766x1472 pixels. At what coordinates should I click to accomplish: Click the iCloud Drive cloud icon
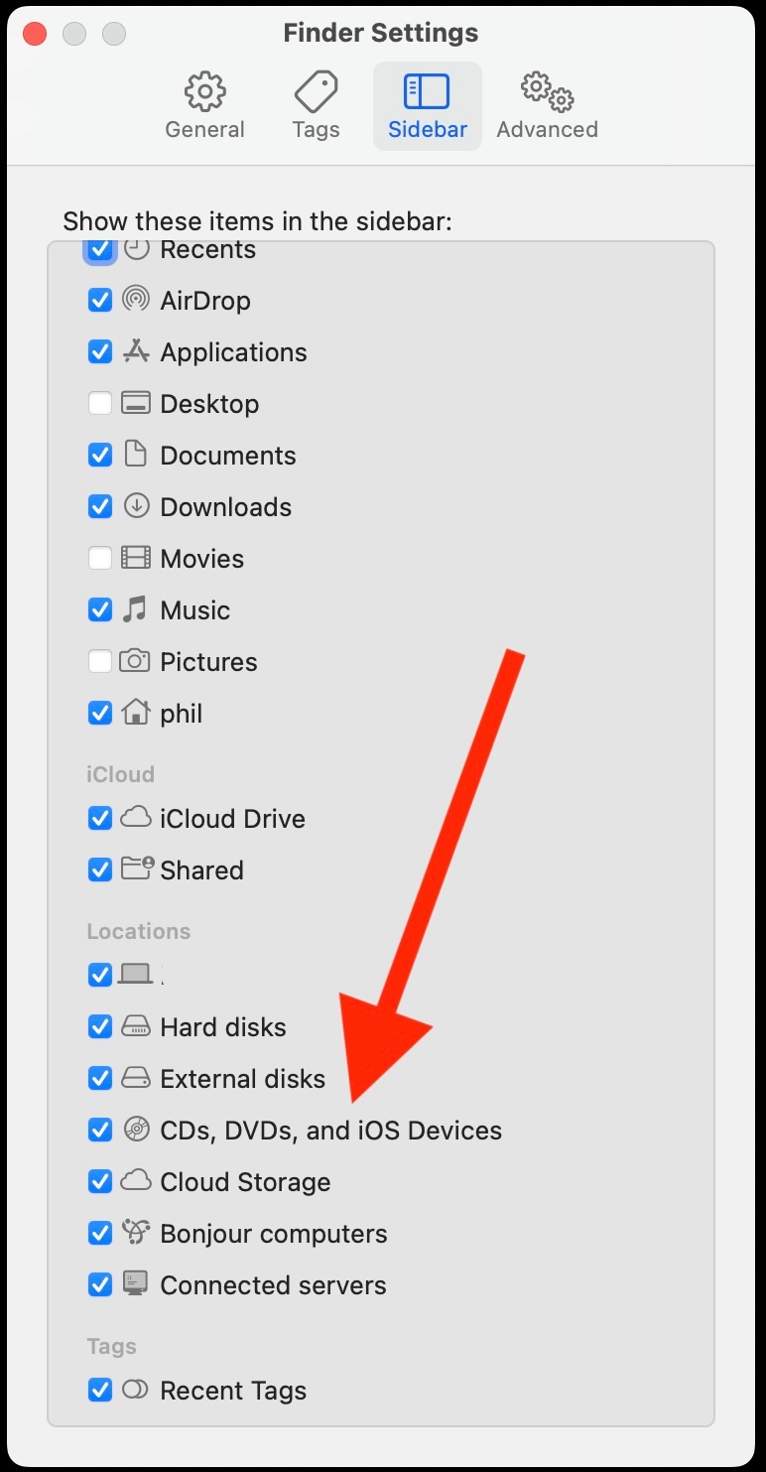click(136, 818)
